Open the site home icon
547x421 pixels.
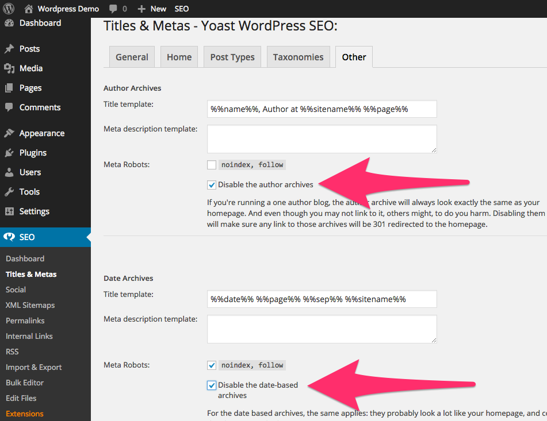(29, 9)
